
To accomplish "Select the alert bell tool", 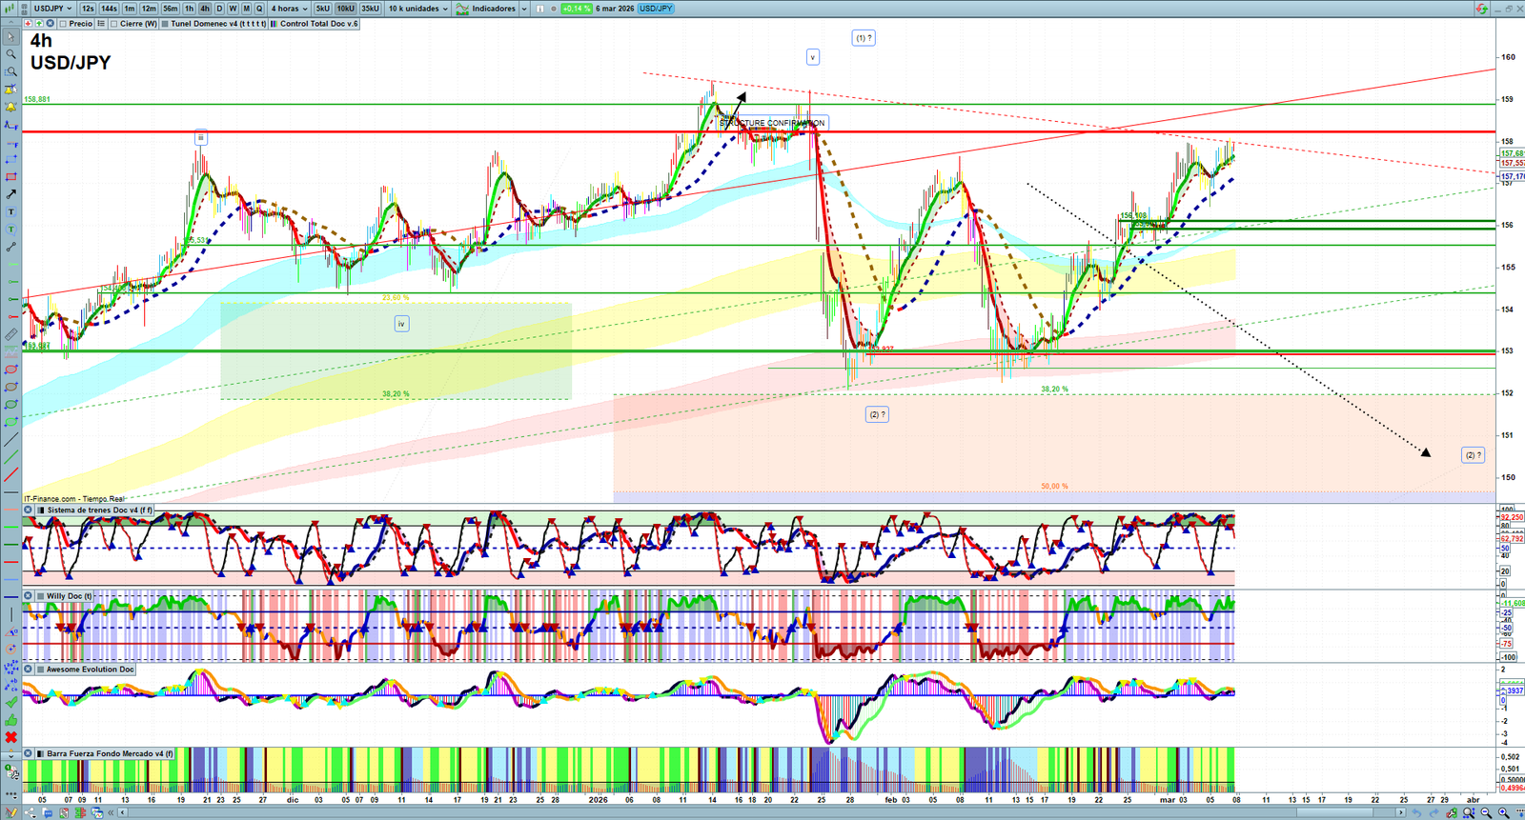I will (x=10, y=107).
